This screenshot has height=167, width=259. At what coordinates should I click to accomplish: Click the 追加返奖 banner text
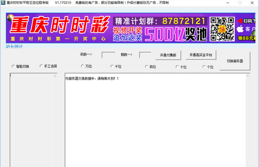[x=128, y=38]
